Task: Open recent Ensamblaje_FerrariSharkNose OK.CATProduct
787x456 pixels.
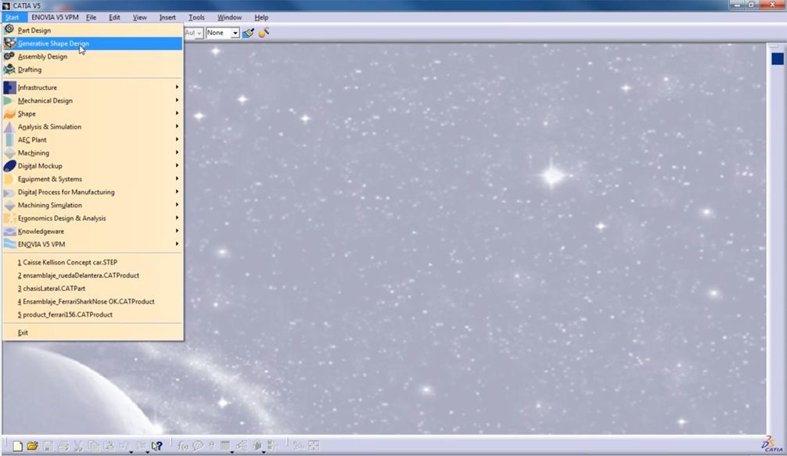Action: 92,301
